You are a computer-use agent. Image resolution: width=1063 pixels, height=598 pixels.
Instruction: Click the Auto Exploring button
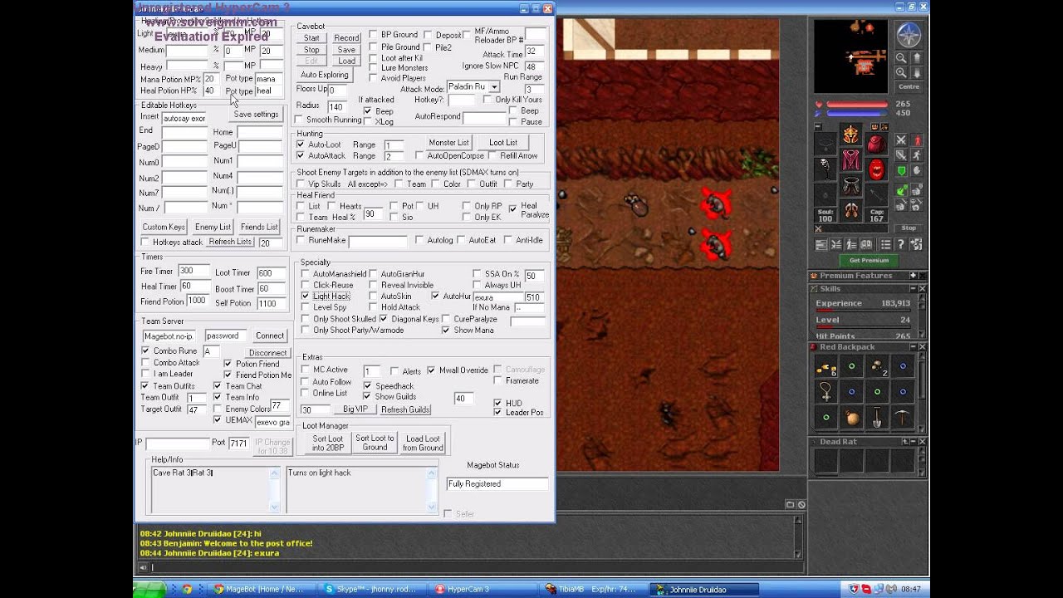tap(325, 75)
